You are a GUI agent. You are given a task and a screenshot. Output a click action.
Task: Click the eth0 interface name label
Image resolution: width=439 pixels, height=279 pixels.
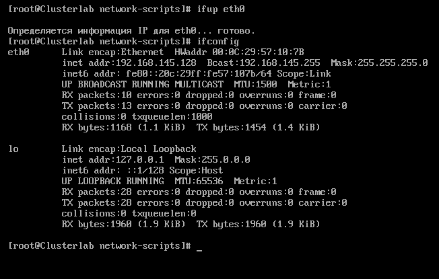[18, 52]
